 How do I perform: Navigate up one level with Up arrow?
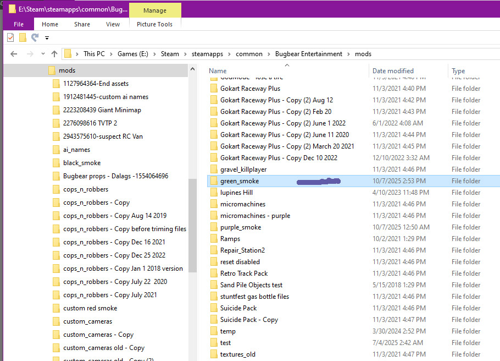(x=54, y=54)
